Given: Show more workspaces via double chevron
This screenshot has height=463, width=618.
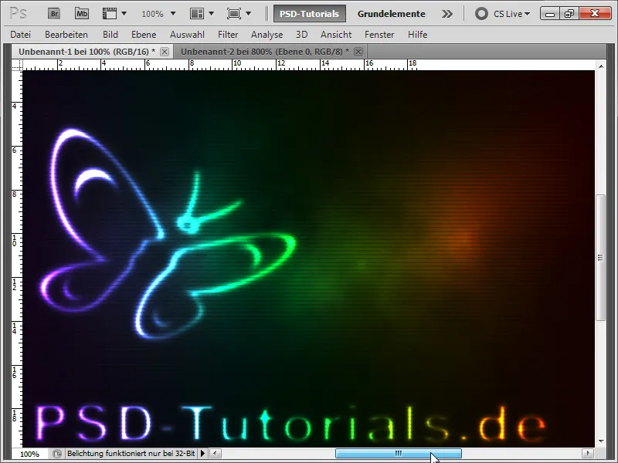Looking at the screenshot, I should click(x=447, y=14).
